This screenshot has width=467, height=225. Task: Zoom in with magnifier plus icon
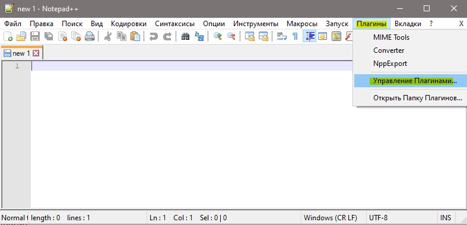pos(218,36)
